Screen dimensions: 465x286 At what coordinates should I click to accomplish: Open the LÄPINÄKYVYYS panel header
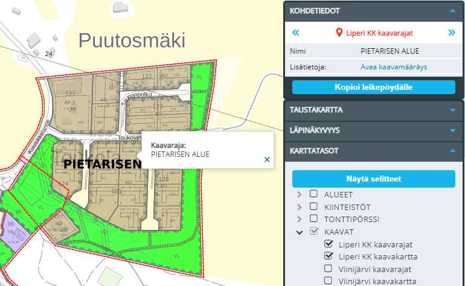(x=374, y=130)
